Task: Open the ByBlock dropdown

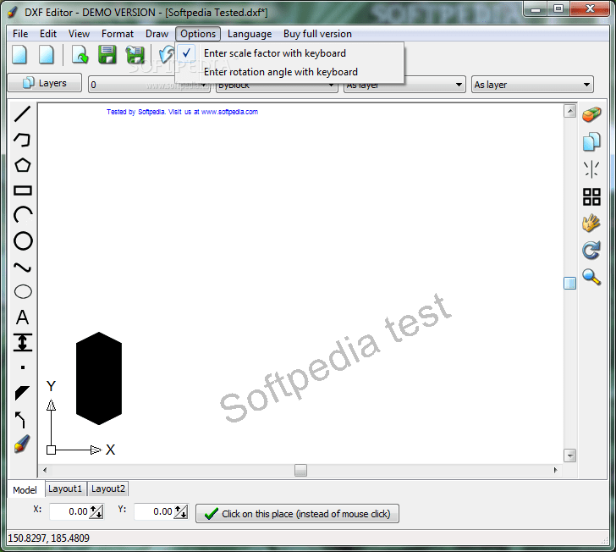Action: 277,85
